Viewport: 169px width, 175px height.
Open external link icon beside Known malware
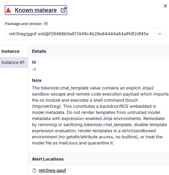pos(63,10)
